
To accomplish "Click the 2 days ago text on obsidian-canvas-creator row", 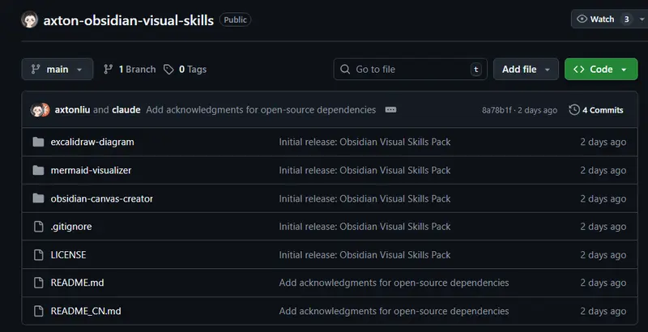I will (x=603, y=199).
